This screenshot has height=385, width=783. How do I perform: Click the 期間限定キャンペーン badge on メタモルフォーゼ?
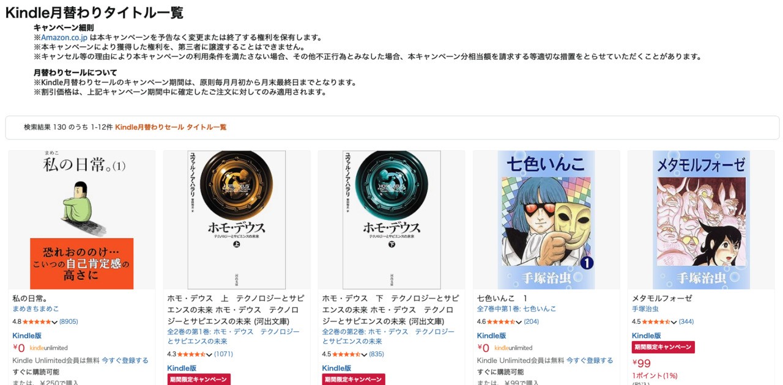[663, 347]
